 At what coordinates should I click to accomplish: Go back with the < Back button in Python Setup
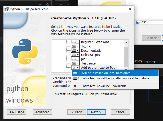tap(77, 112)
